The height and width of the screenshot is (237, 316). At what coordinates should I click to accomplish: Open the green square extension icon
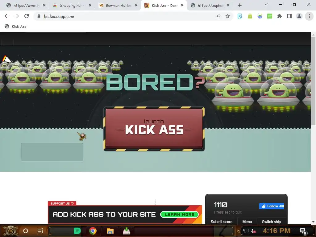270,16
